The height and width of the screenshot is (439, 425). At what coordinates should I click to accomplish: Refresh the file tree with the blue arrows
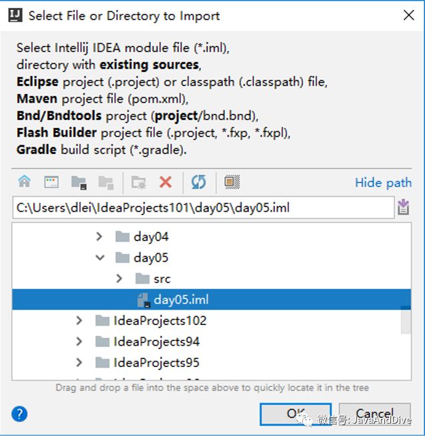198,183
